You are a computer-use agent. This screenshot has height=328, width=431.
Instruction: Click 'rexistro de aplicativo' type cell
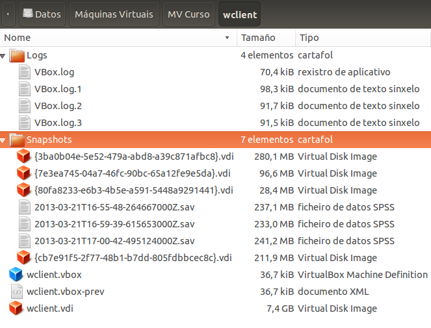pos(344,72)
